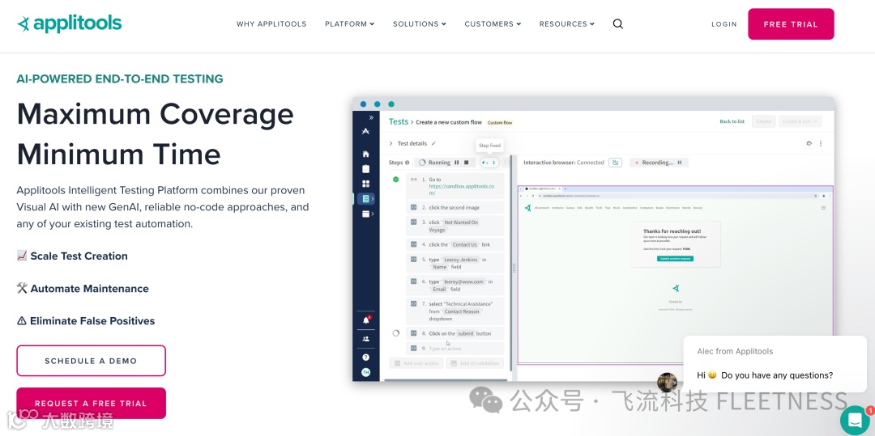Screen dimensions: 875x436
Task: Click the Add user action button
Action: pos(416,363)
